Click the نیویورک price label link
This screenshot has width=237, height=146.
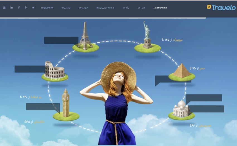point(172,40)
